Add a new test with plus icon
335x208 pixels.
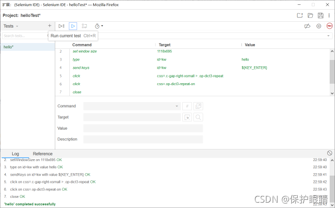coord(49,26)
